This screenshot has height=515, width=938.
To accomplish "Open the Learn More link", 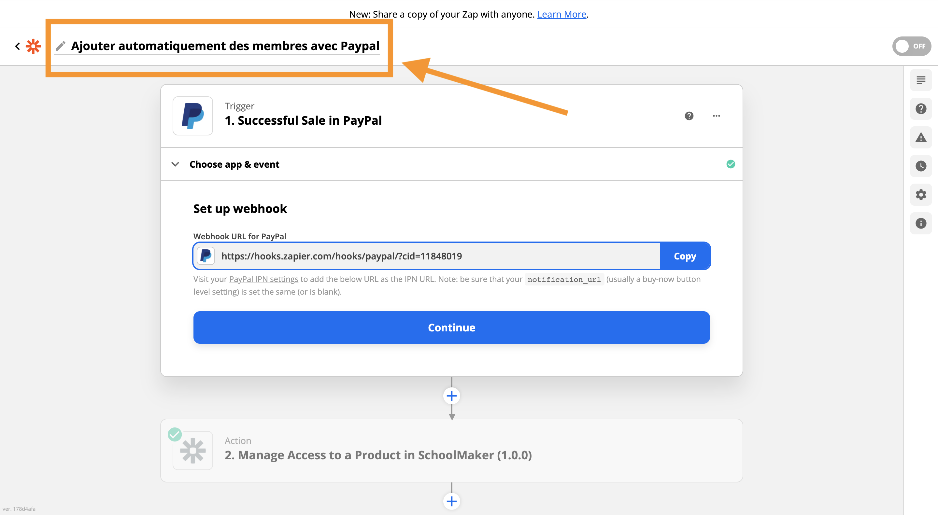I will tap(561, 14).
